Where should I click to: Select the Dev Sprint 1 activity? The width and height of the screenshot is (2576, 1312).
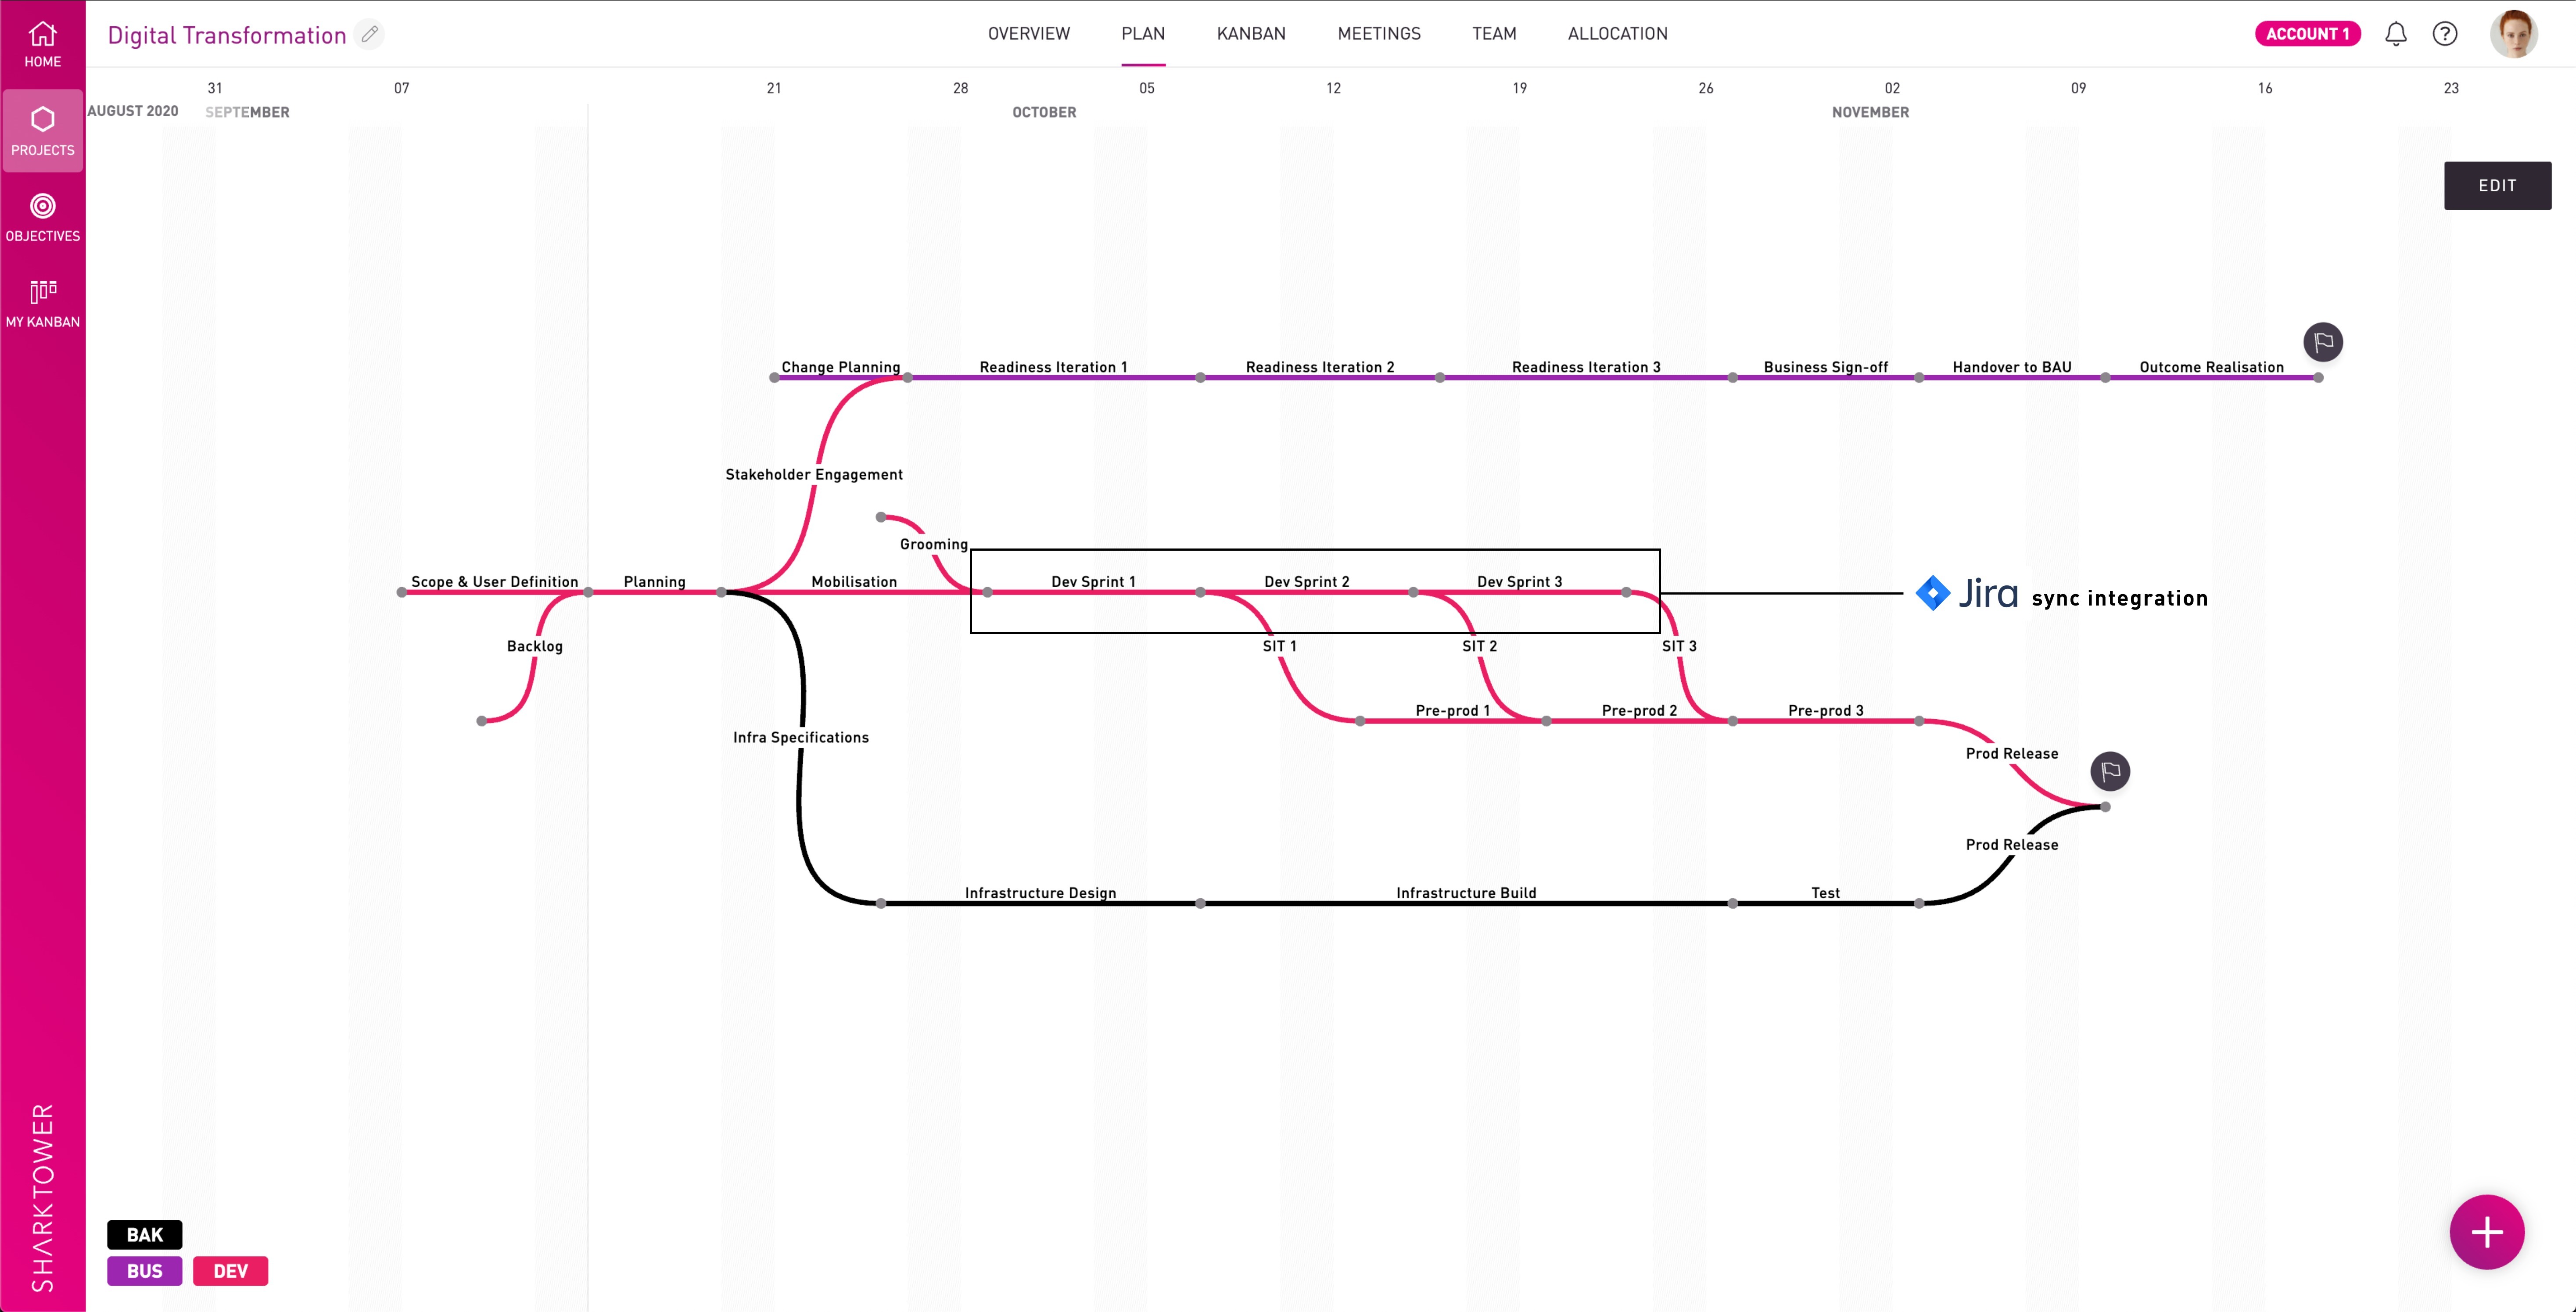(x=1093, y=581)
